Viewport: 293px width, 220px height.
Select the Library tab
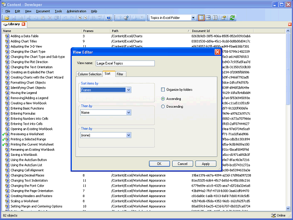coord(14,24)
